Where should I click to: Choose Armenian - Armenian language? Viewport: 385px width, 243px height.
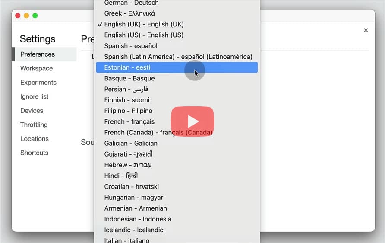click(x=177, y=208)
